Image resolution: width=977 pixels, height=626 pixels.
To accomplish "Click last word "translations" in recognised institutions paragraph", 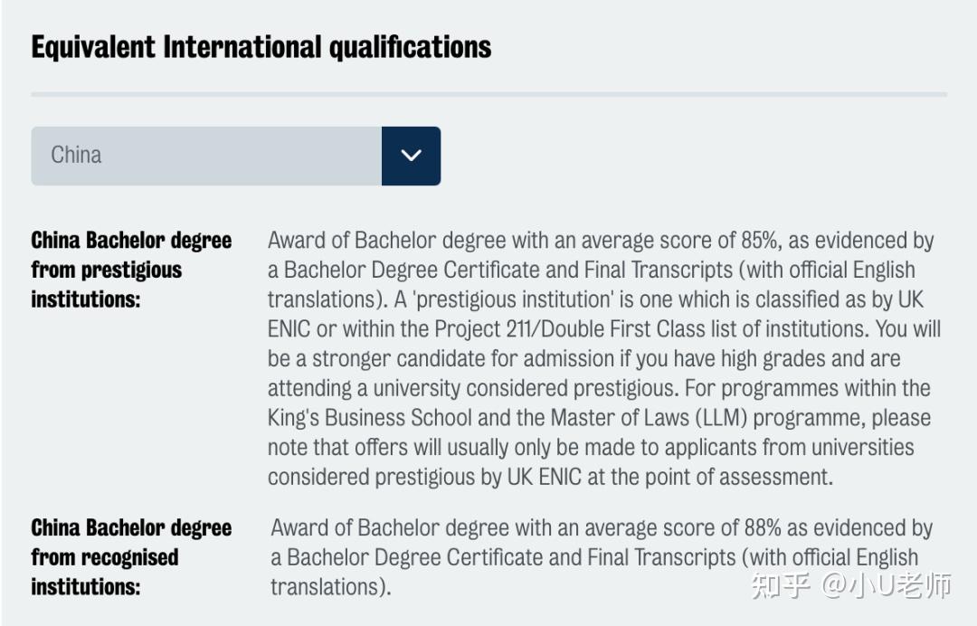I will (x=326, y=586).
